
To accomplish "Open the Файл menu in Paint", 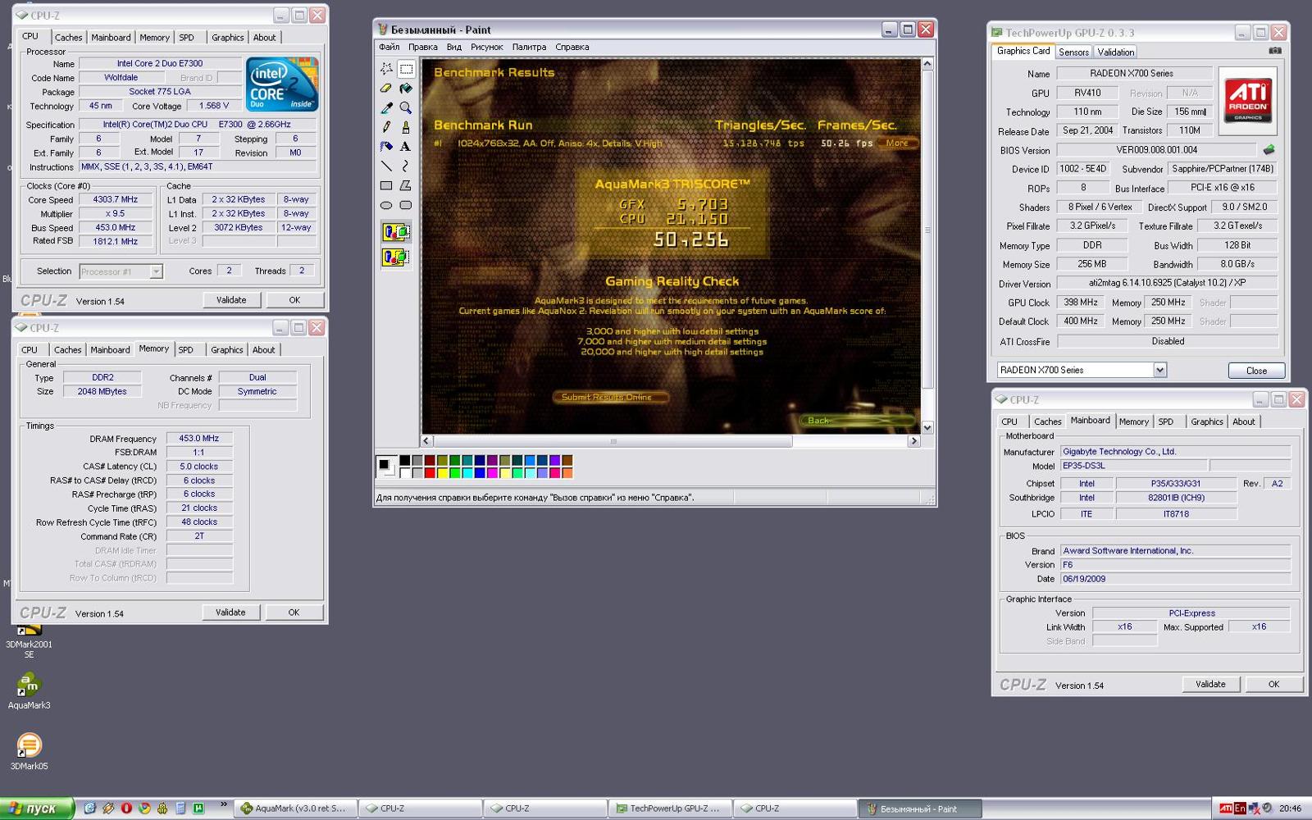I will point(389,47).
